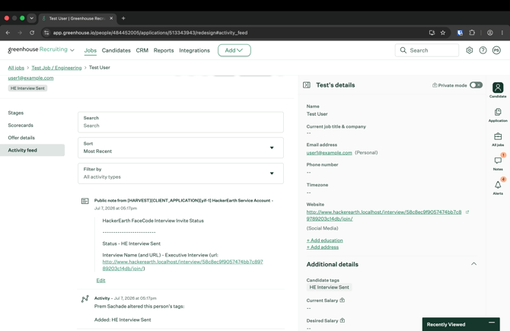
Task: Click the All jobs breadcrumb link
Action: [x=16, y=68]
